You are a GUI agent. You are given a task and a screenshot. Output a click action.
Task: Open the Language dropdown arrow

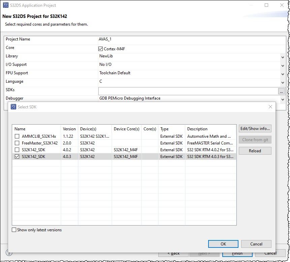click(x=283, y=83)
